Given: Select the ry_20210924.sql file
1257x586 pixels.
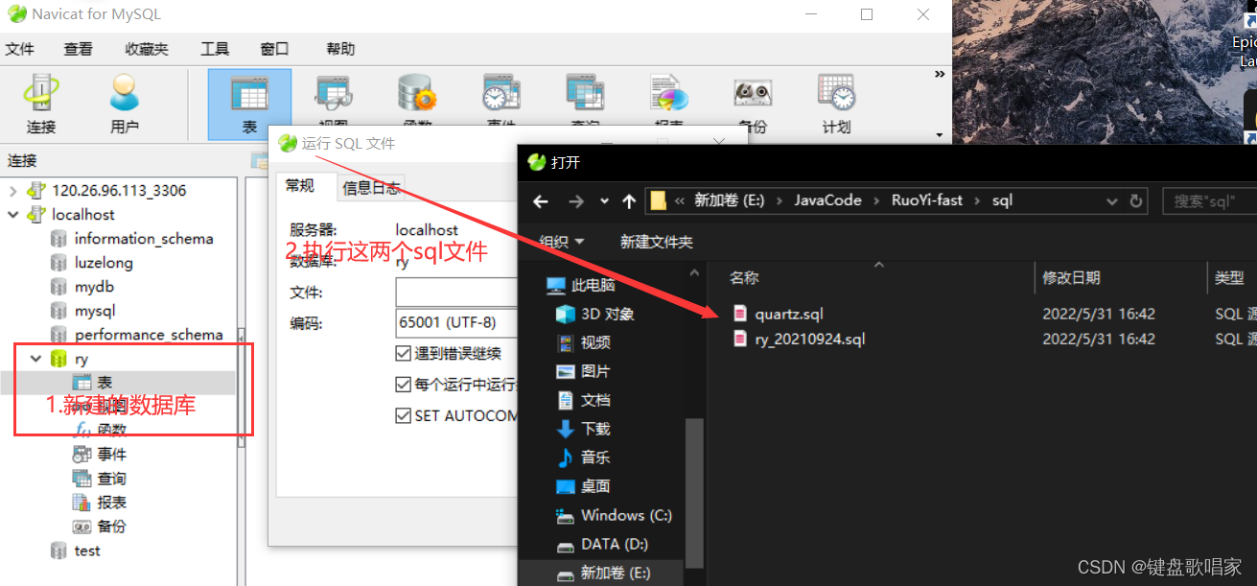Looking at the screenshot, I should coord(799,339).
